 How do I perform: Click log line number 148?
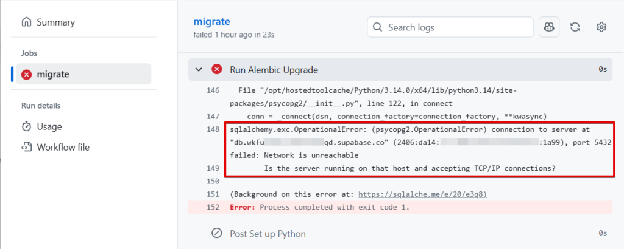point(213,129)
